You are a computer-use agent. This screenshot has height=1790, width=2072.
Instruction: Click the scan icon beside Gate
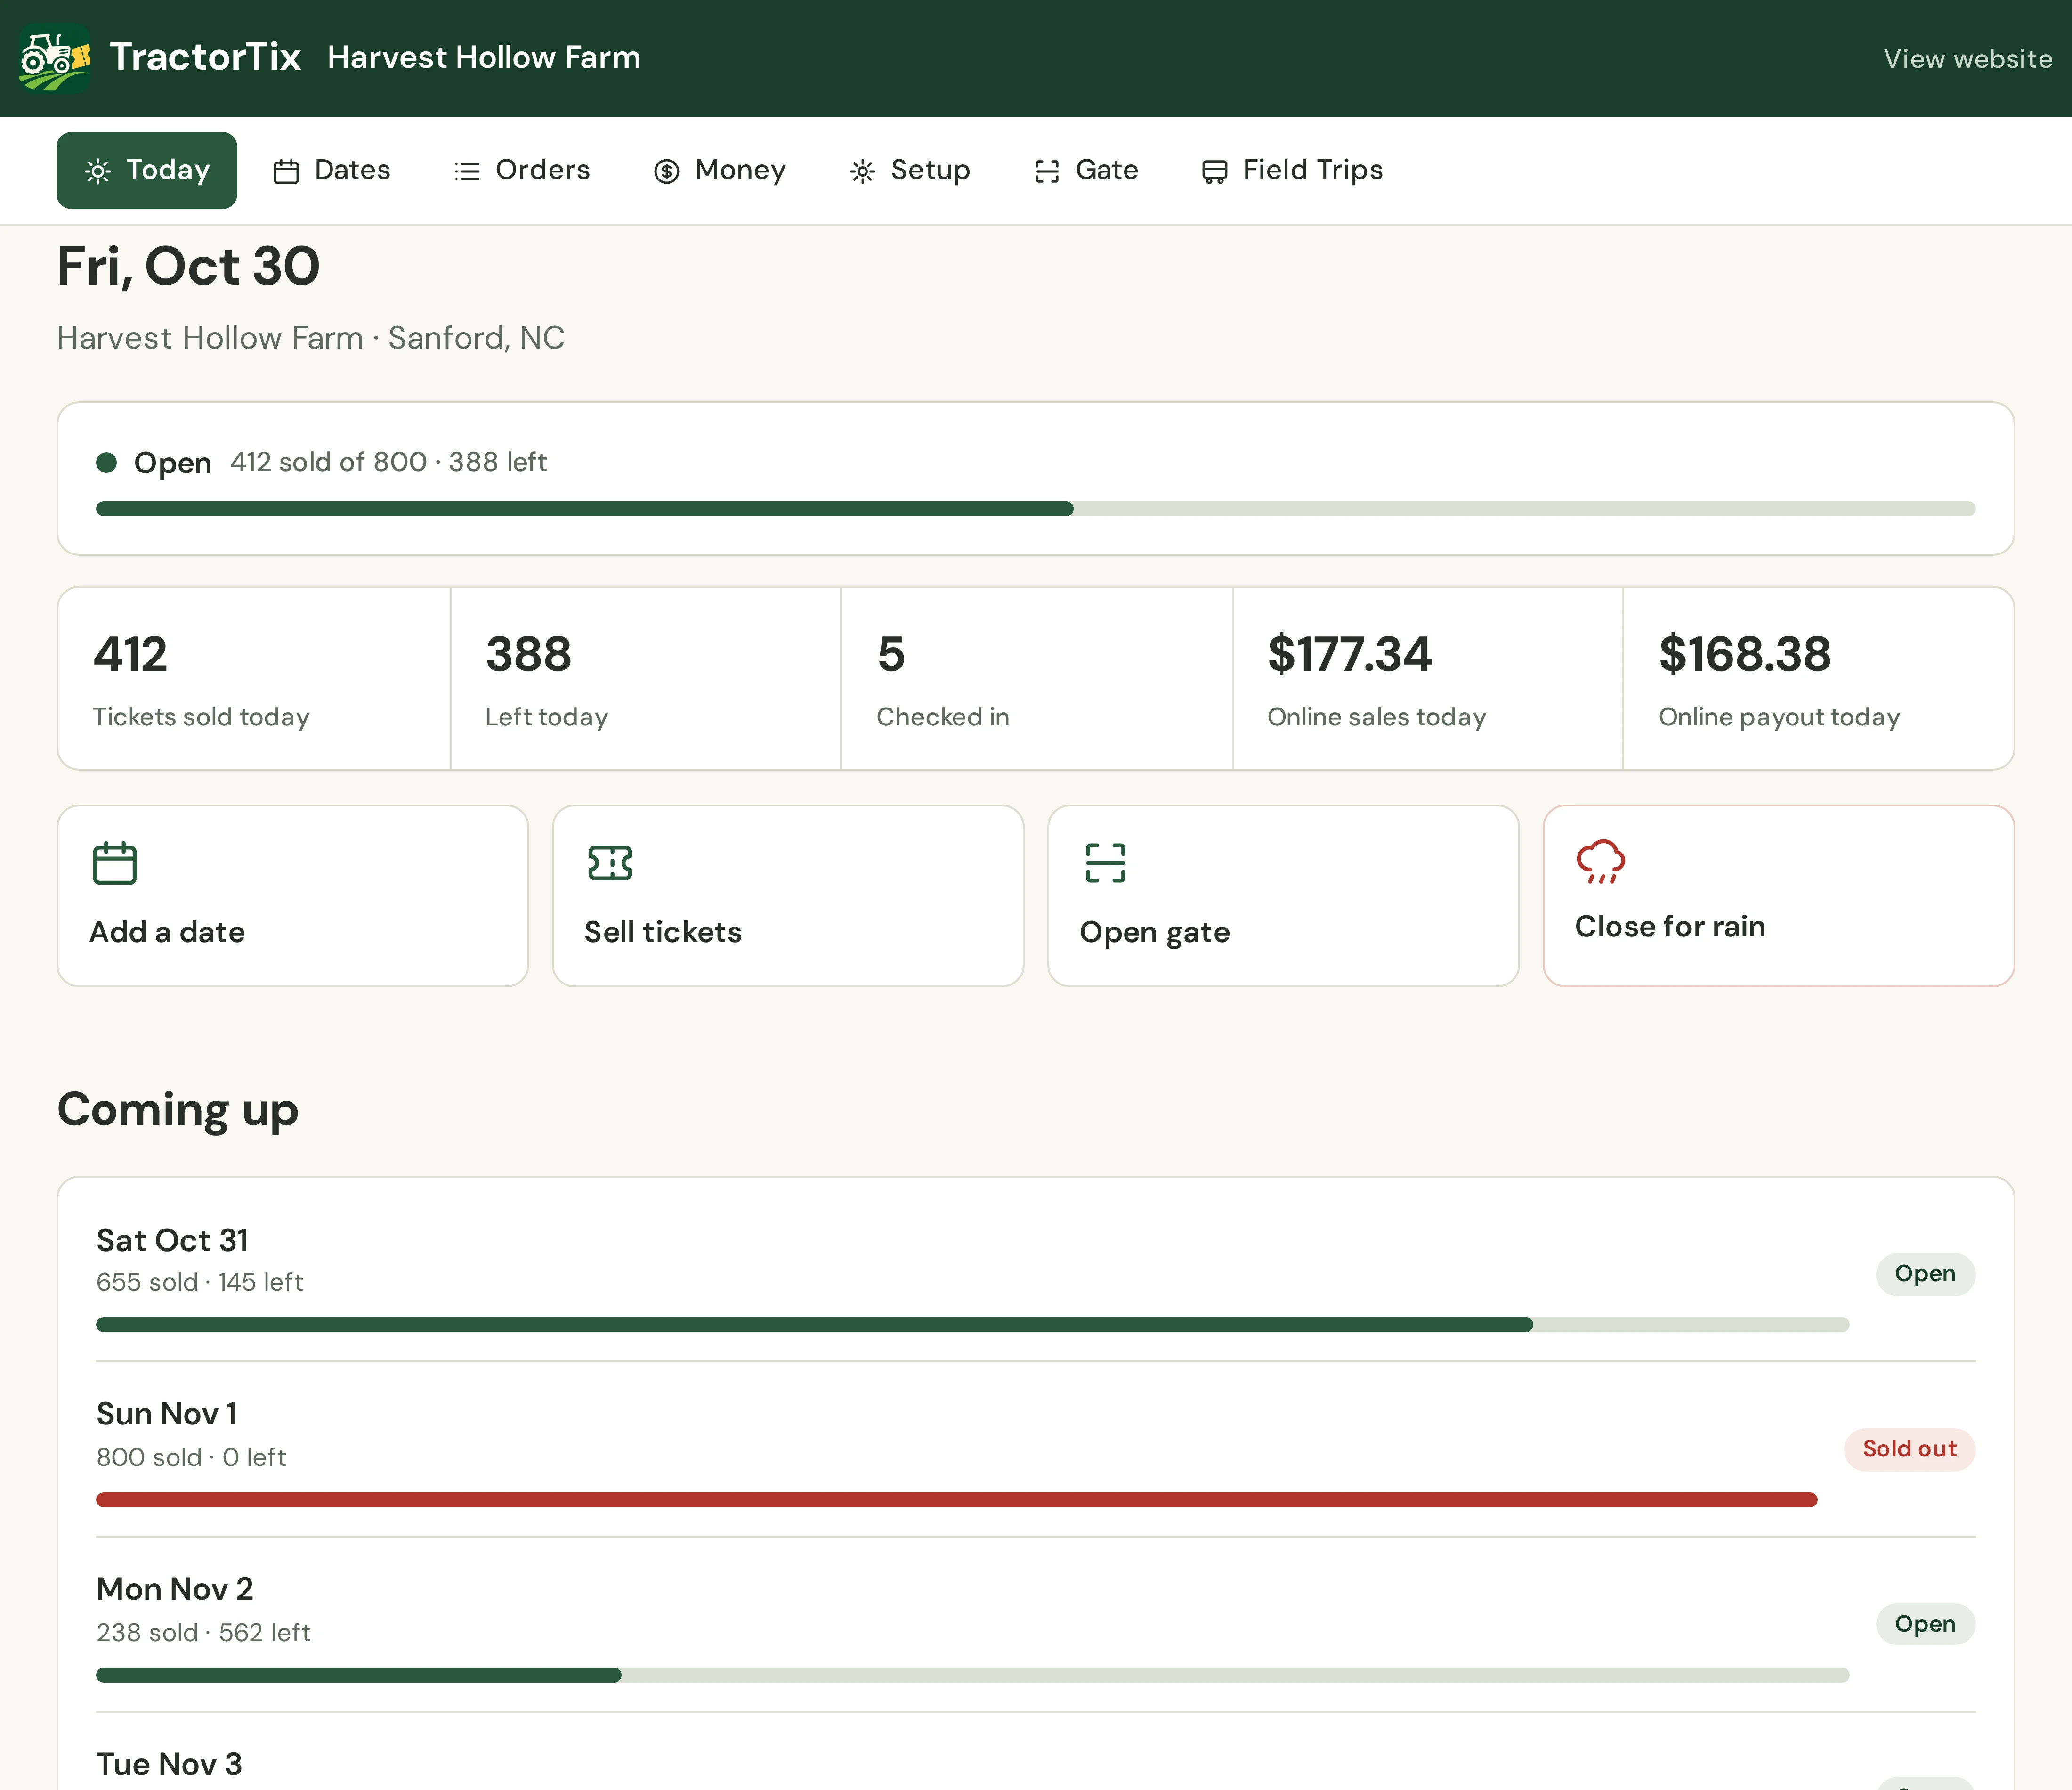click(1047, 171)
